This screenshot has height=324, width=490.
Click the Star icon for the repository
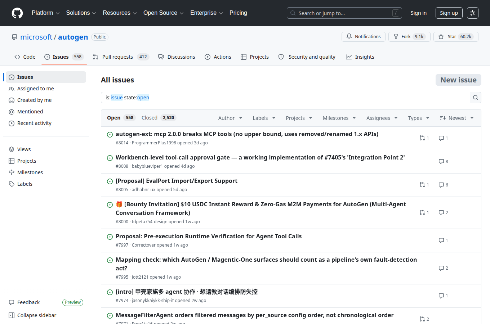point(441,37)
